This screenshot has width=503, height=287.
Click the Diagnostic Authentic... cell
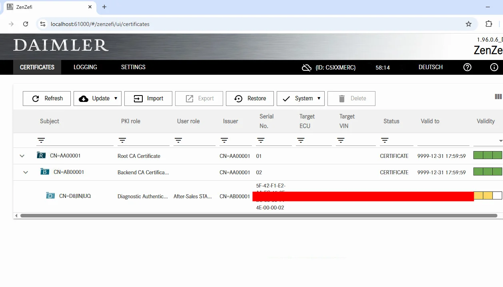143,196
